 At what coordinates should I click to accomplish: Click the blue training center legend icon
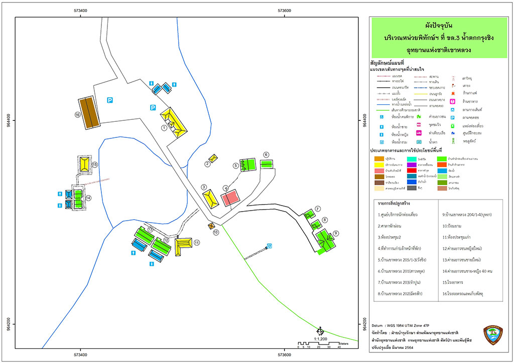pyautogui.click(x=453, y=133)
